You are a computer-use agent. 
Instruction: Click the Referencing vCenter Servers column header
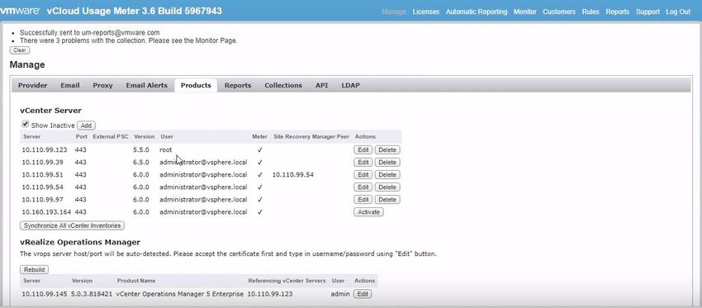(x=287, y=281)
